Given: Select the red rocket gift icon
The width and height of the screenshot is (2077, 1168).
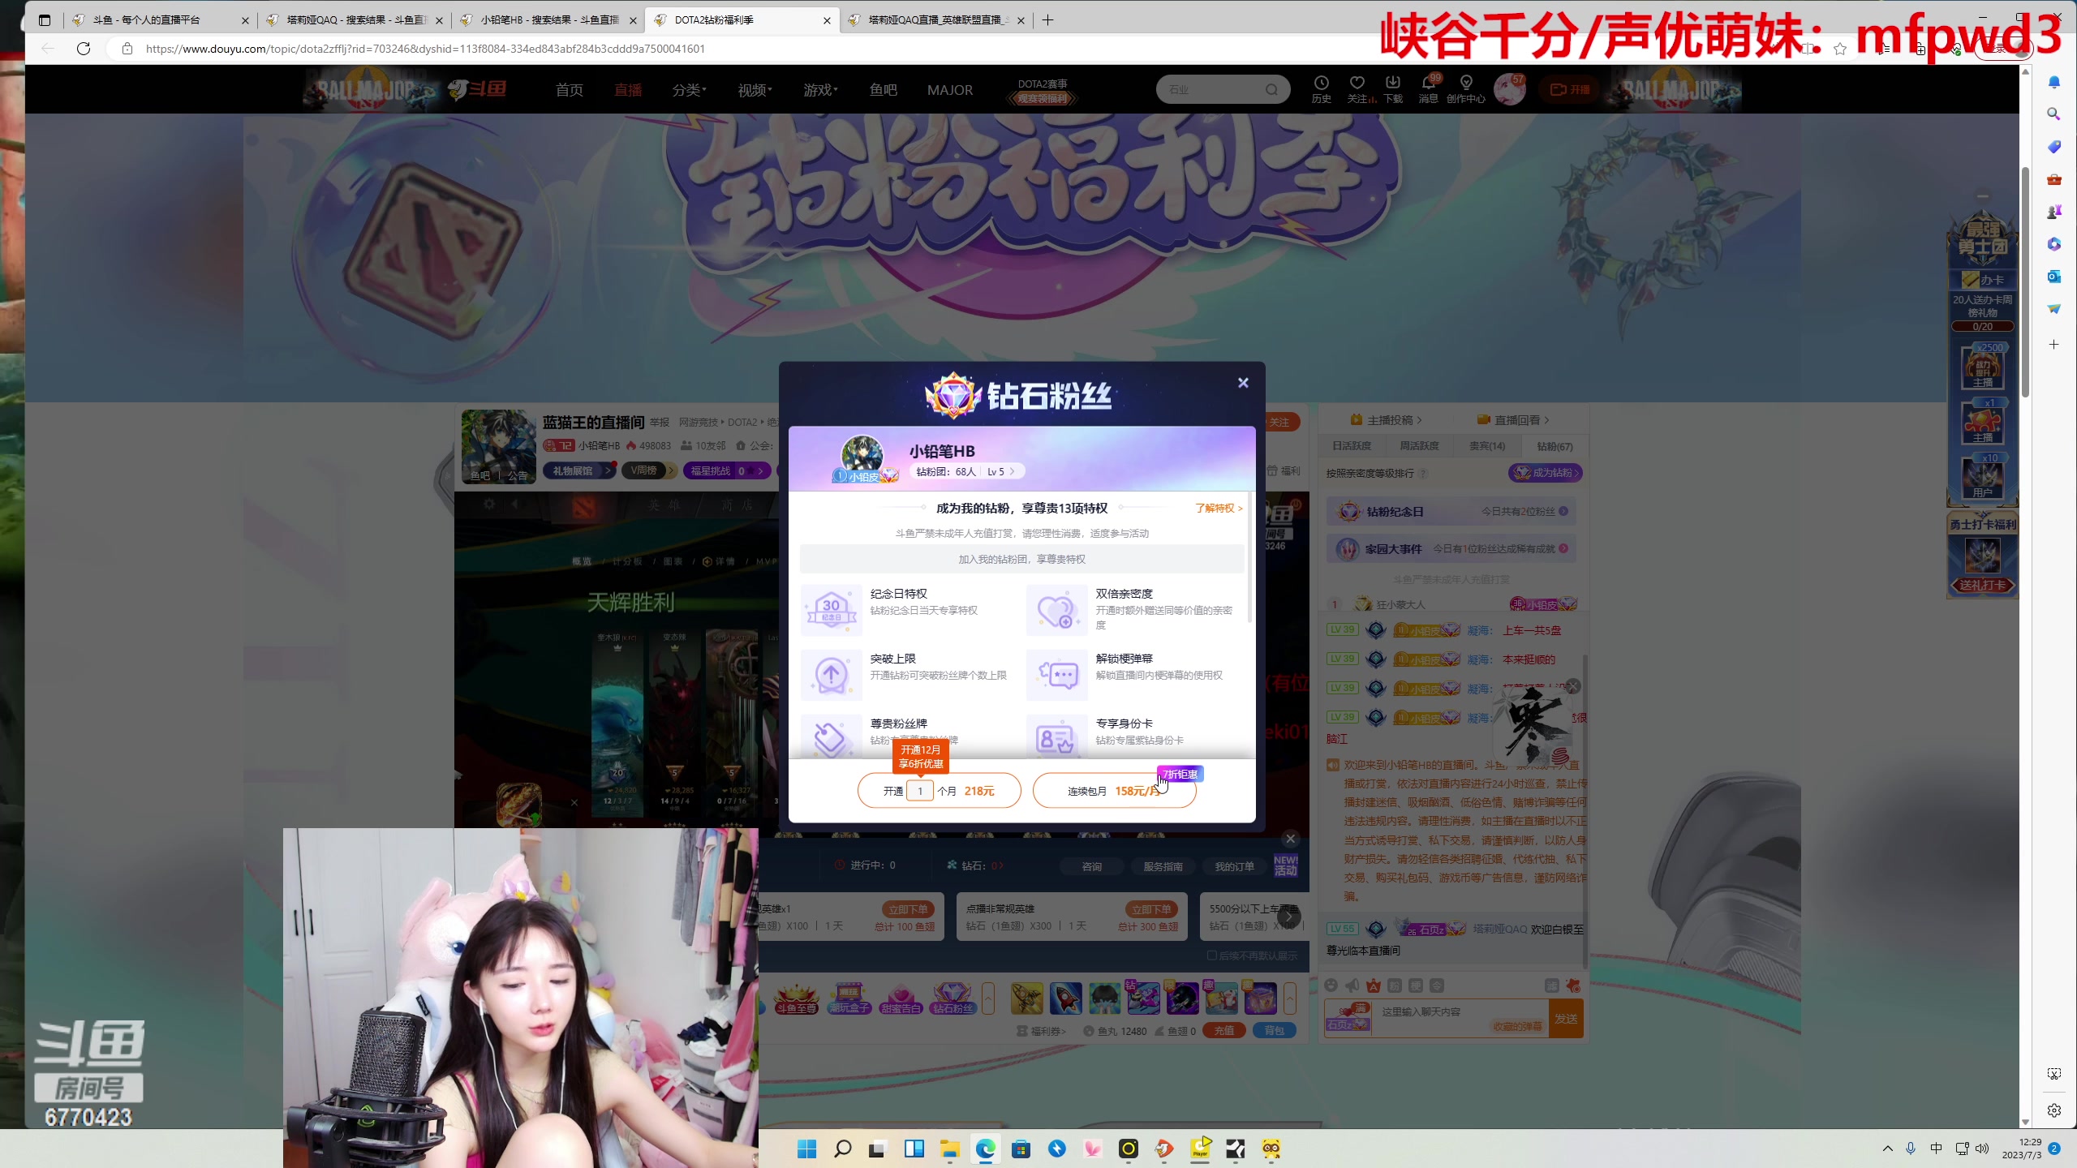Looking at the screenshot, I should tap(1065, 997).
